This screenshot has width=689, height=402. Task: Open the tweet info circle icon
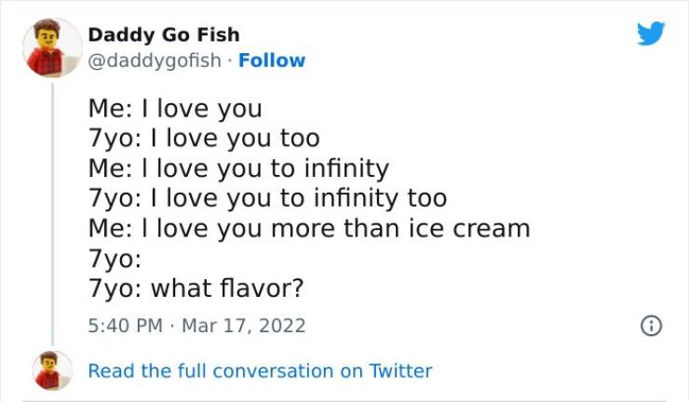point(651,327)
